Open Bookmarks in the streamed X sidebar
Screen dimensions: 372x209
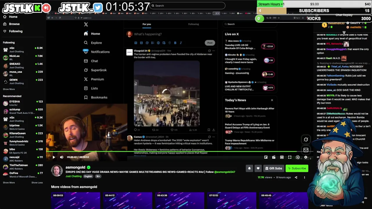tap(96, 98)
